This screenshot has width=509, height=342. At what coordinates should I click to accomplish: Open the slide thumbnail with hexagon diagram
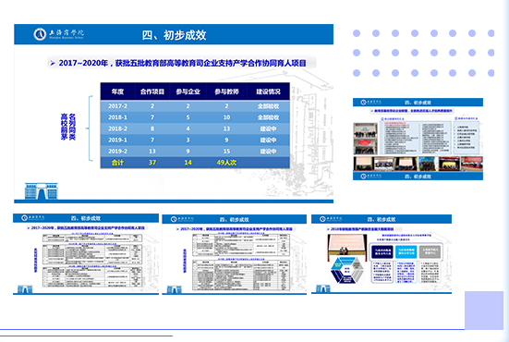pos(382,254)
